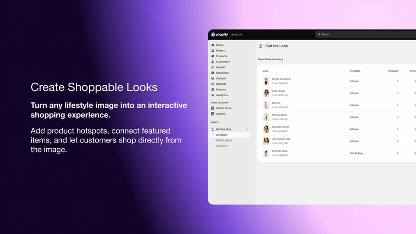Click the Get the Look page title

click(x=277, y=46)
